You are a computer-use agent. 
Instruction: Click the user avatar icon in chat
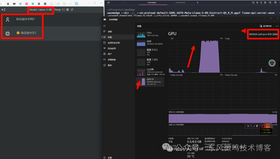point(8,20)
